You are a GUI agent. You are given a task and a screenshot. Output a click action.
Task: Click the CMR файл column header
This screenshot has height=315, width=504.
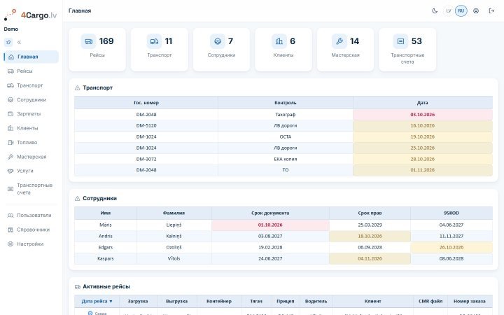coord(430,301)
